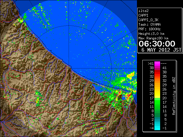
Task: Pick the yellow 20–23 dBZ legend swatch
Action: [157, 94]
